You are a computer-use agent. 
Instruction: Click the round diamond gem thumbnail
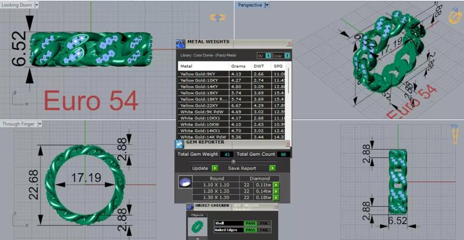(x=186, y=182)
